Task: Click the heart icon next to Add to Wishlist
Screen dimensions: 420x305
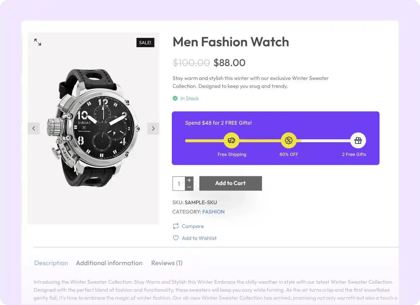Action: 175,238
